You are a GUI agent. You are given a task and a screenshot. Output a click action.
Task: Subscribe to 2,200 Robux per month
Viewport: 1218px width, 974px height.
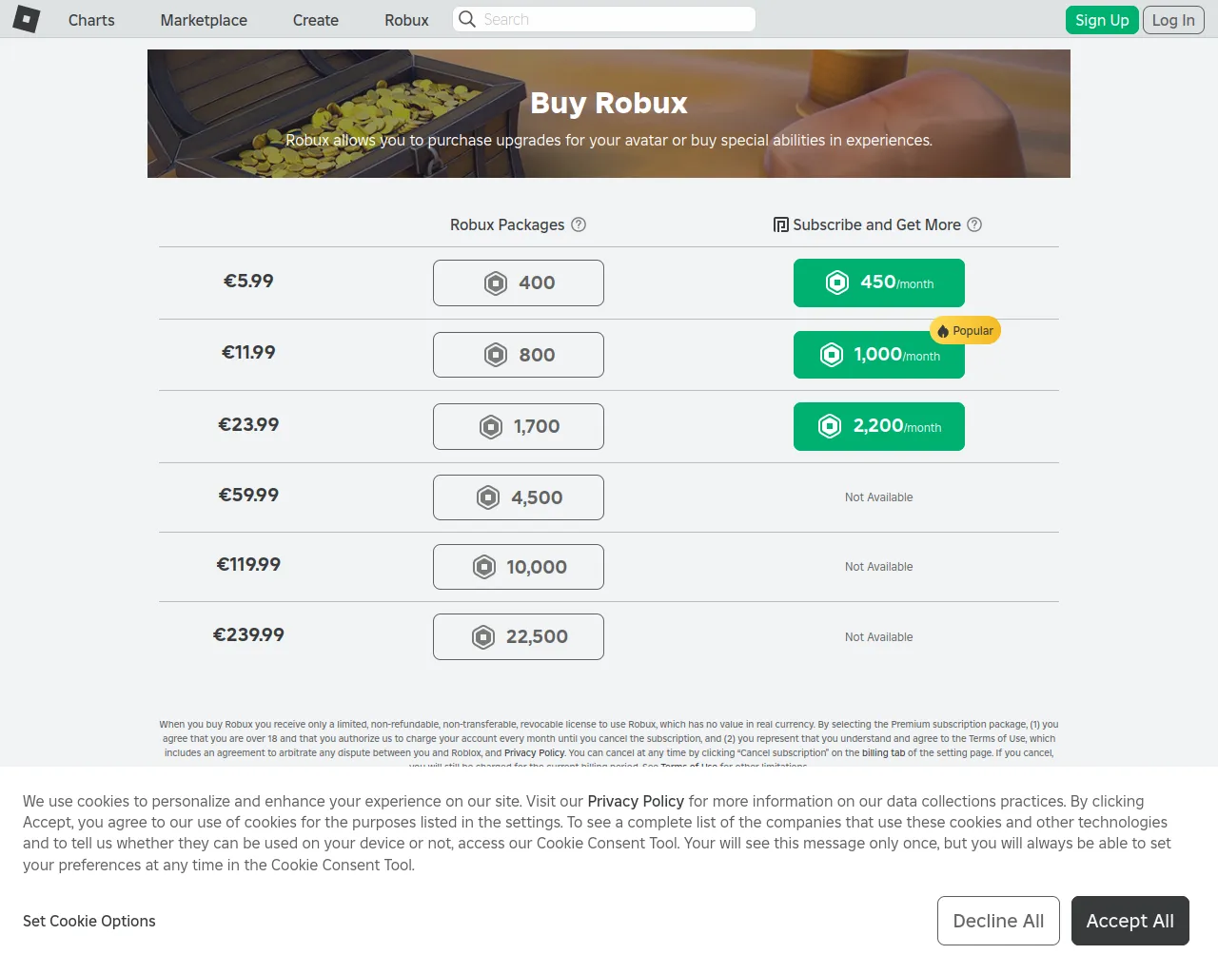pos(878,426)
